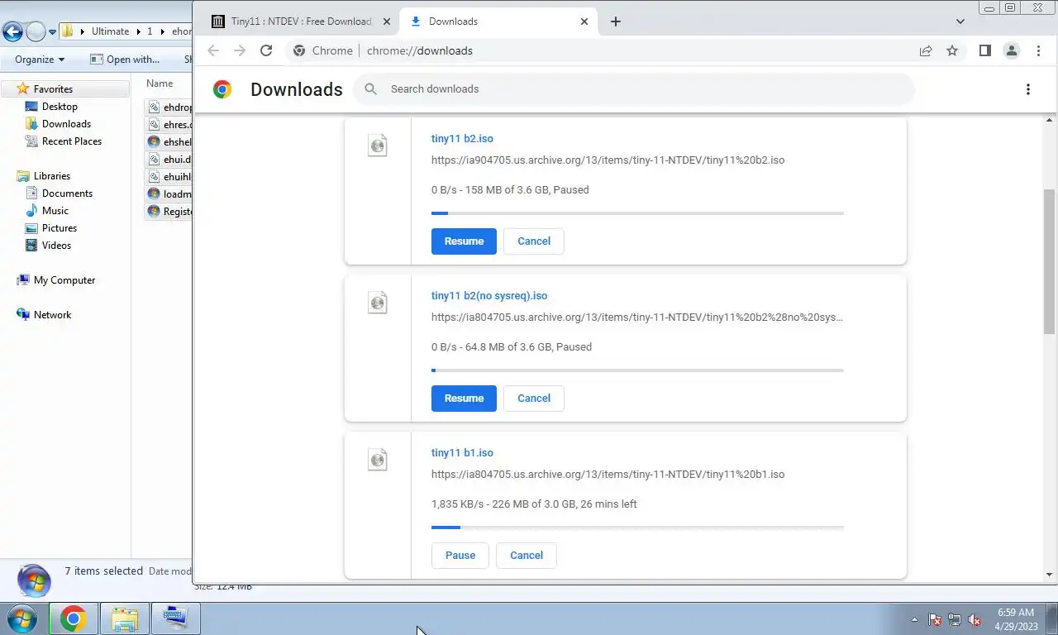This screenshot has height=635, width=1058.
Task: Click the tiny11 b2(no sysreq).iso file icon
Action: 378,303
